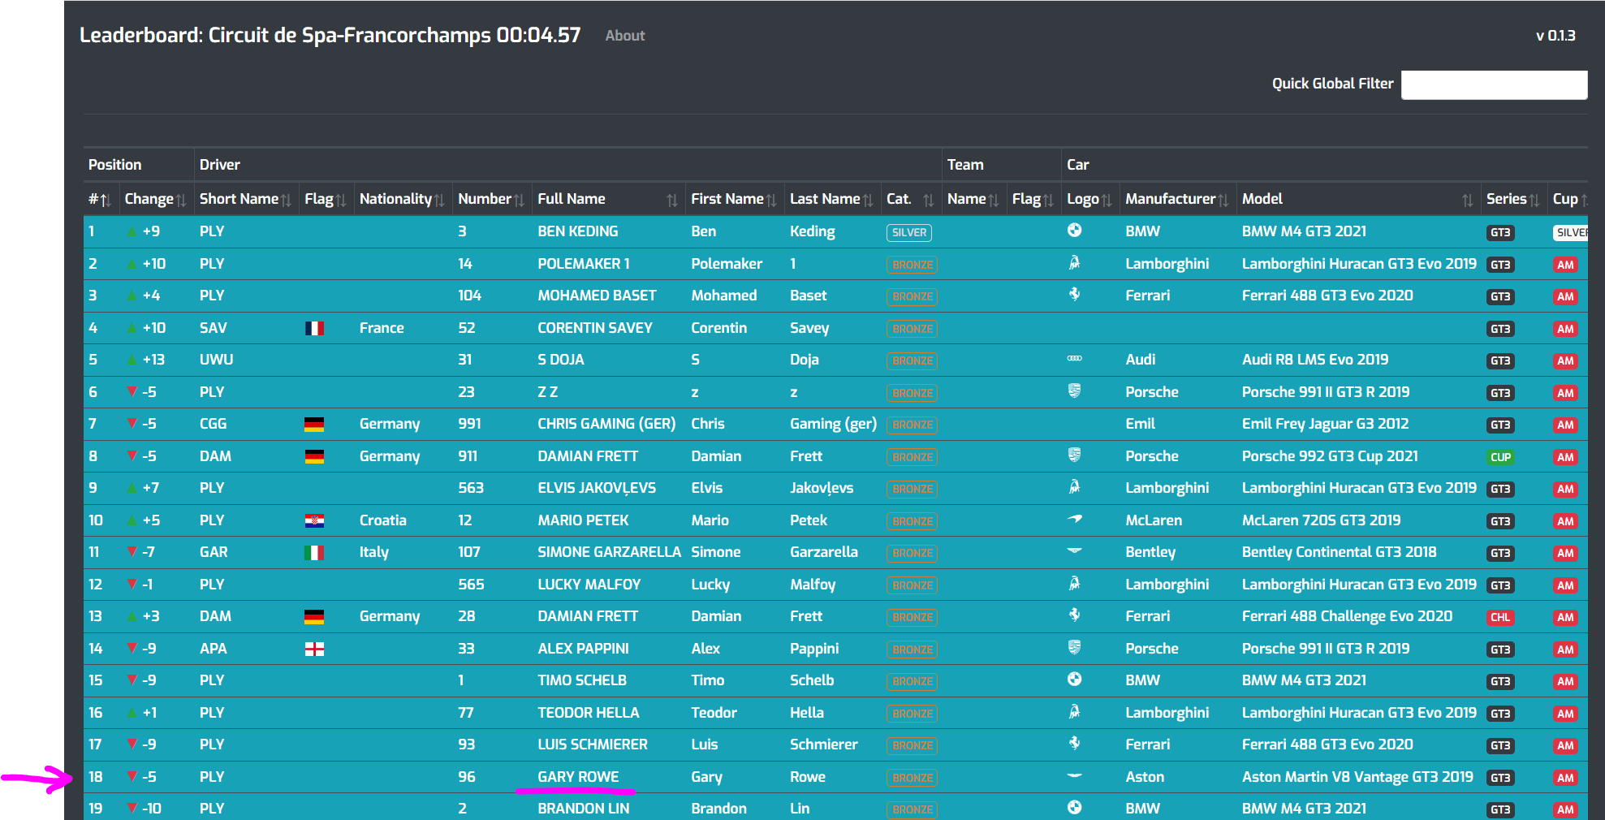This screenshot has width=1605, height=820.
Task: Click Croatia flag in Mario Petek row
Action: tap(314, 520)
